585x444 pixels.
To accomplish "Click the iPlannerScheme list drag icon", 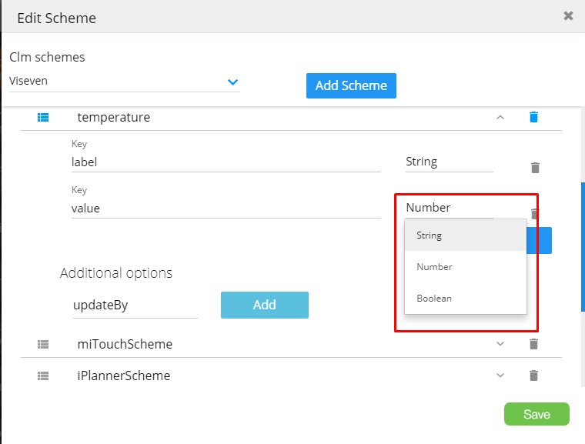I will click(43, 376).
